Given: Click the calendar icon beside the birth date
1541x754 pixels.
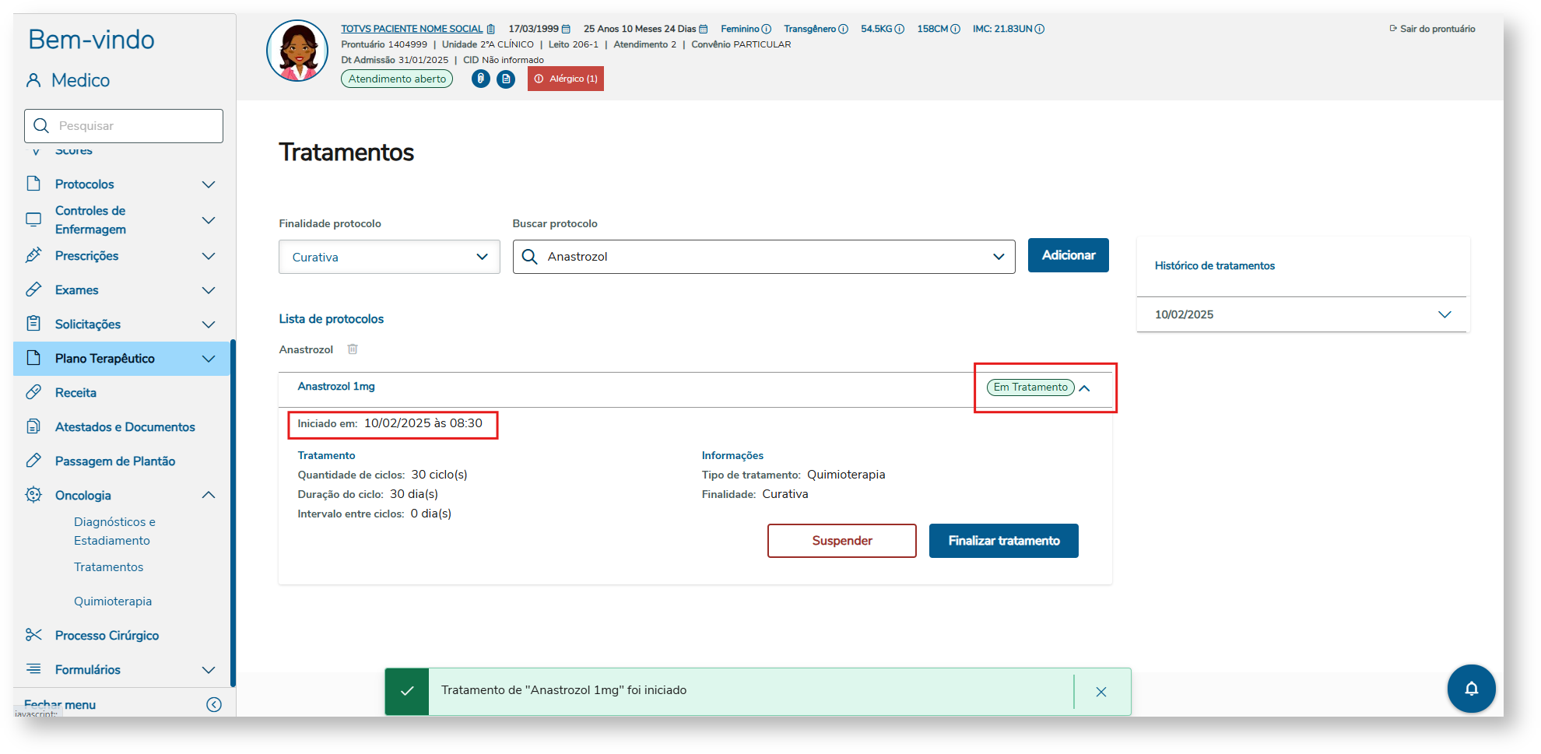Looking at the screenshot, I should click(x=566, y=29).
